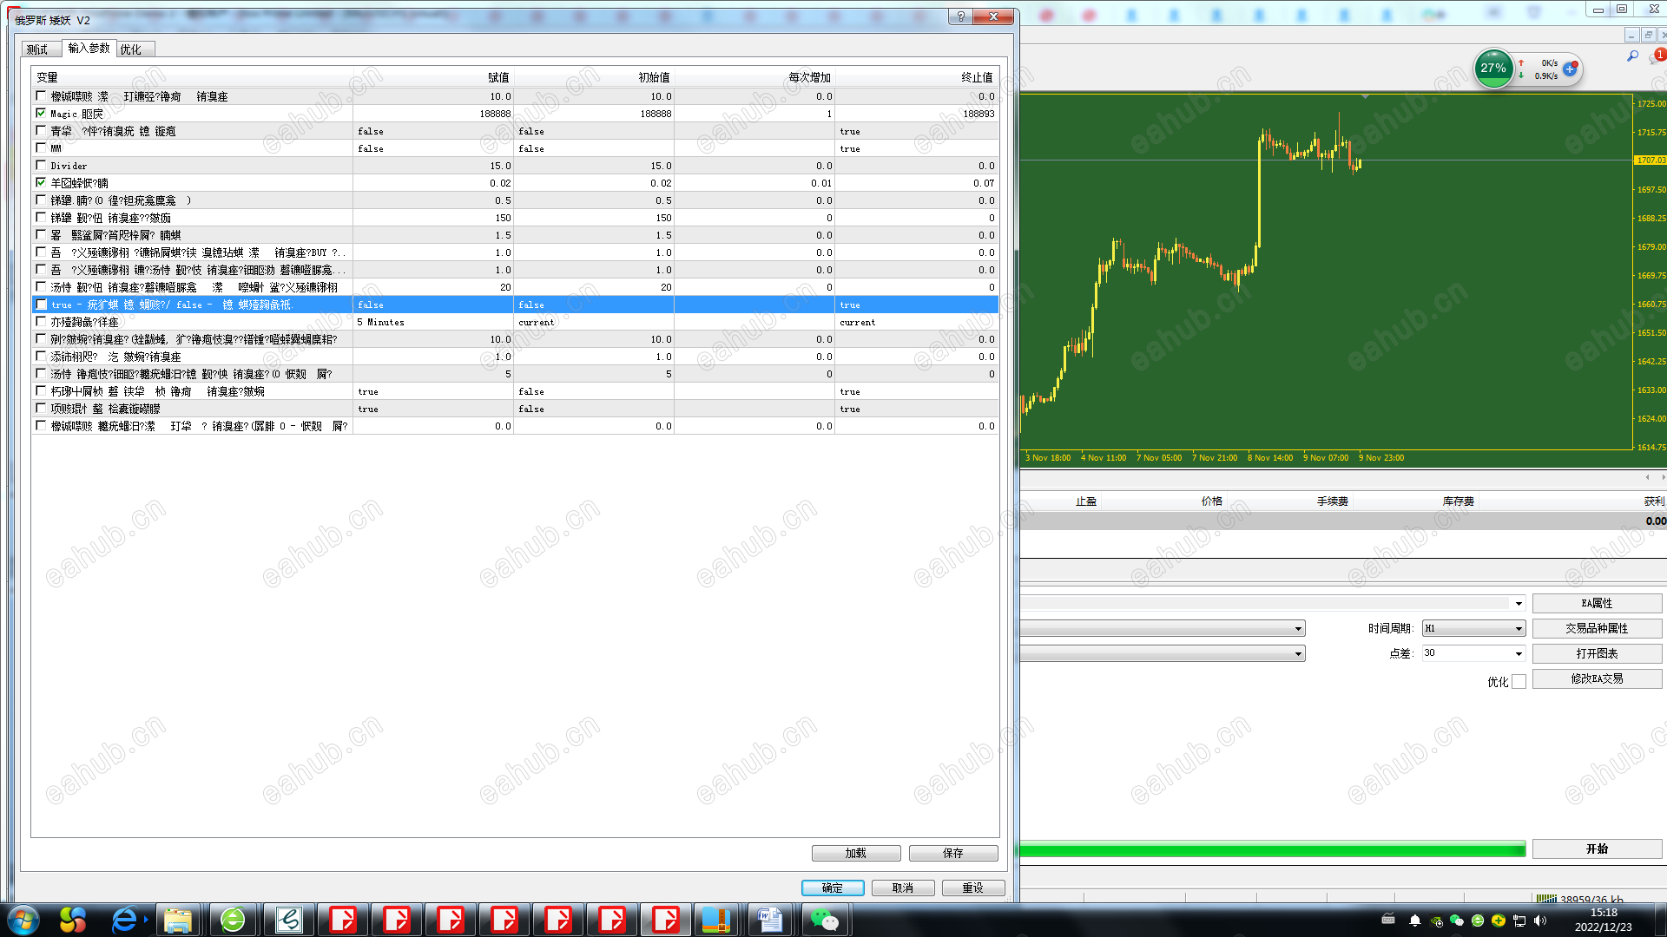Click the green test progress bar
Image resolution: width=1667 pixels, height=937 pixels.
[1272, 850]
